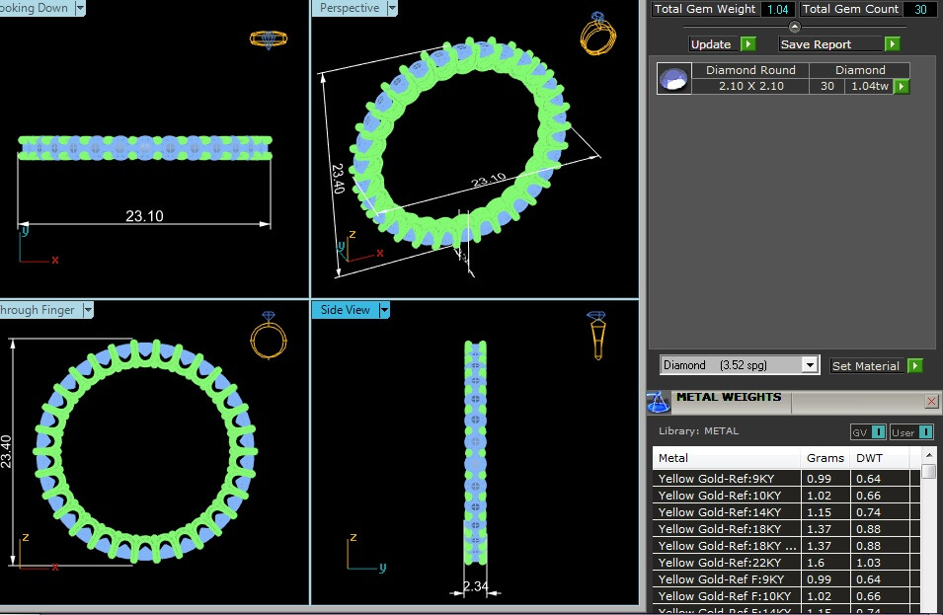Click the 23.10 dimension in Looking Down view
943x615 pixels.
pyautogui.click(x=144, y=216)
